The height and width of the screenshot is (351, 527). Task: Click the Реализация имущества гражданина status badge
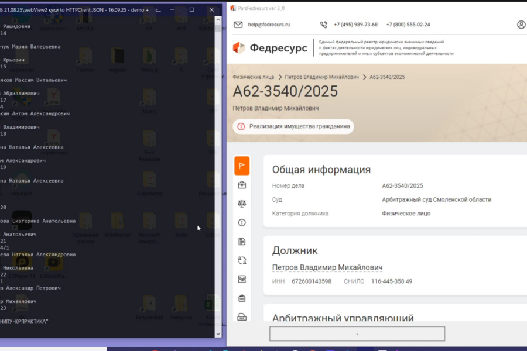[x=293, y=126]
